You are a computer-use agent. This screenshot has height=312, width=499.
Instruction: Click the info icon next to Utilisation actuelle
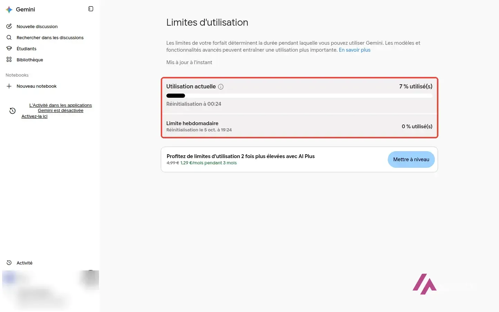(x=221, y=87)
